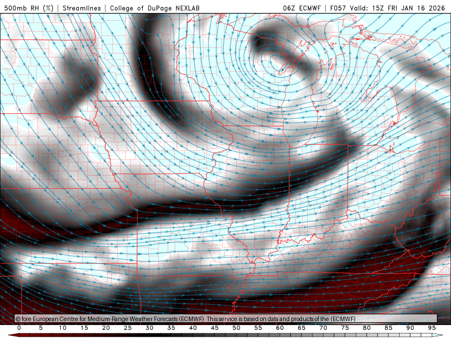Click the '90' label on the RH scale
451x338 pixels.
coord(410,328)
